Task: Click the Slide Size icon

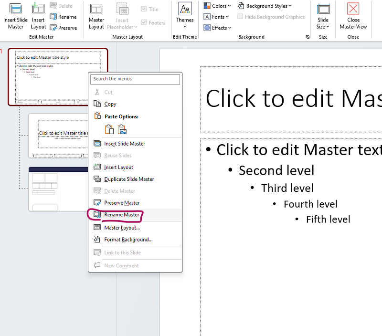Action: click(323, 9)
